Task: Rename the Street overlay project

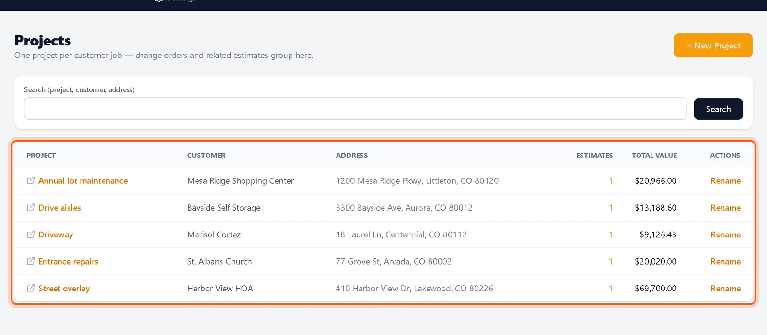Action: 725,289
